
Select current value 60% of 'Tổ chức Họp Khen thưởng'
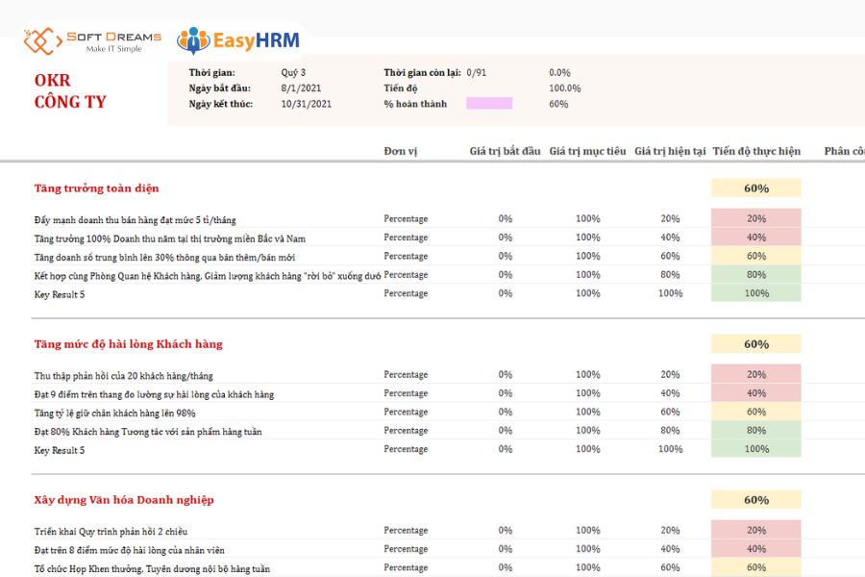(670, 567)
